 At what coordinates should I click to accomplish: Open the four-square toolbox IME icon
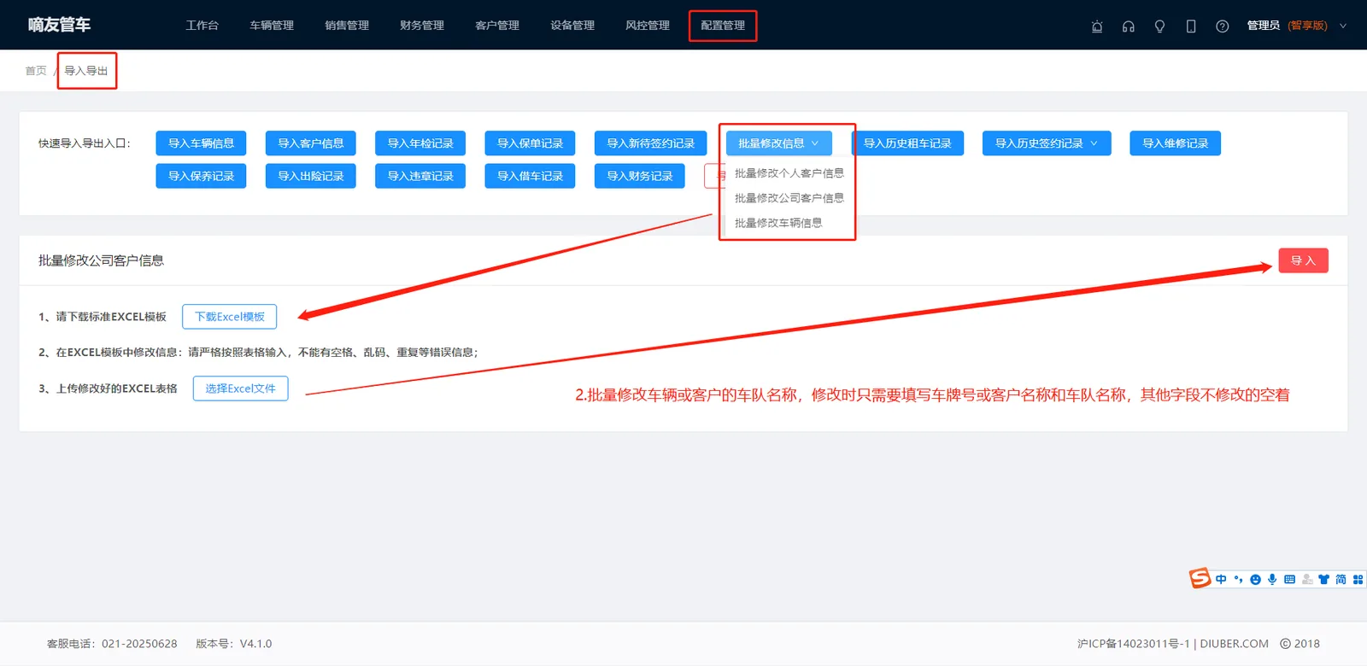click(x=1358, y=580)
